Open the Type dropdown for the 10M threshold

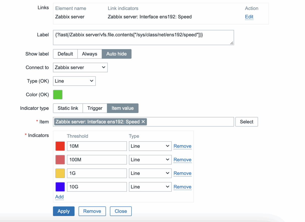click(150, 146)
